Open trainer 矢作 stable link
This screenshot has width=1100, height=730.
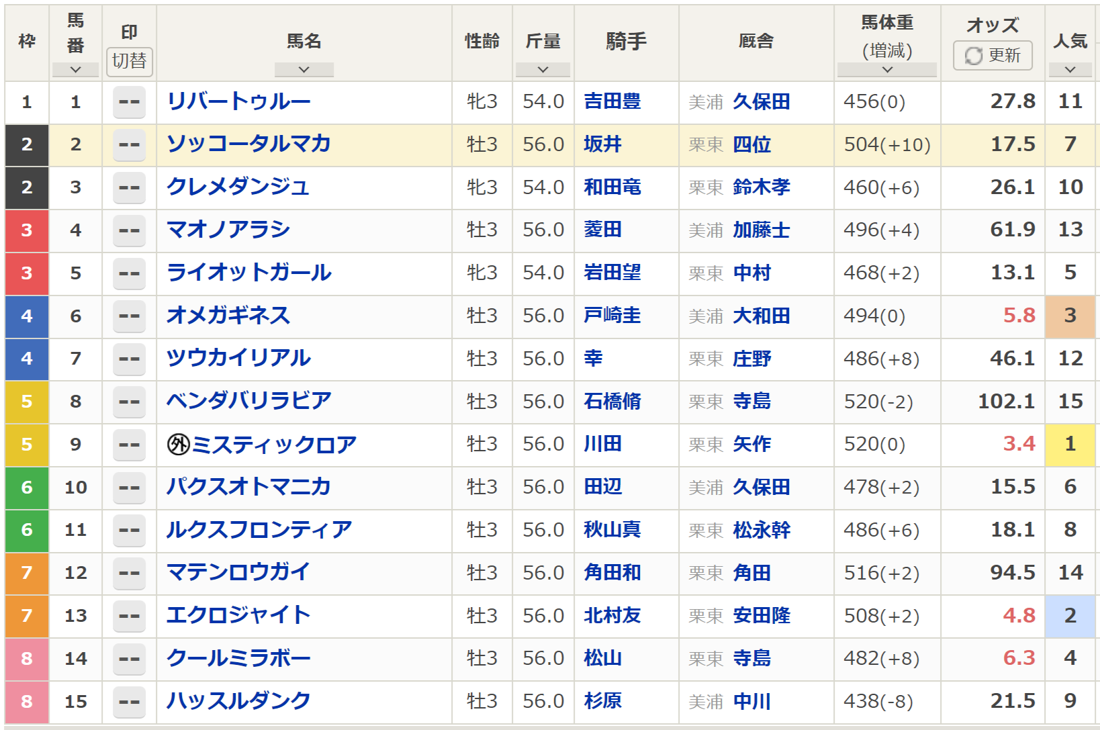pyautogui.click(x=752, y=444)
